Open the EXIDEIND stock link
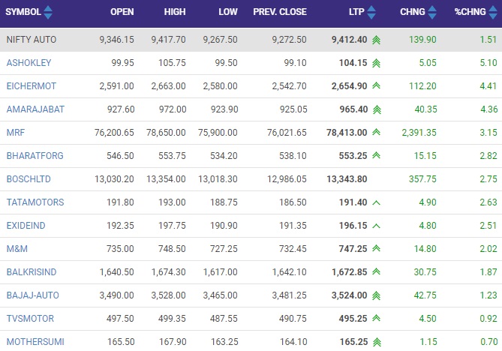Viewport: 502px width, 351px height. pyautogui.click(x=26, y=226)
